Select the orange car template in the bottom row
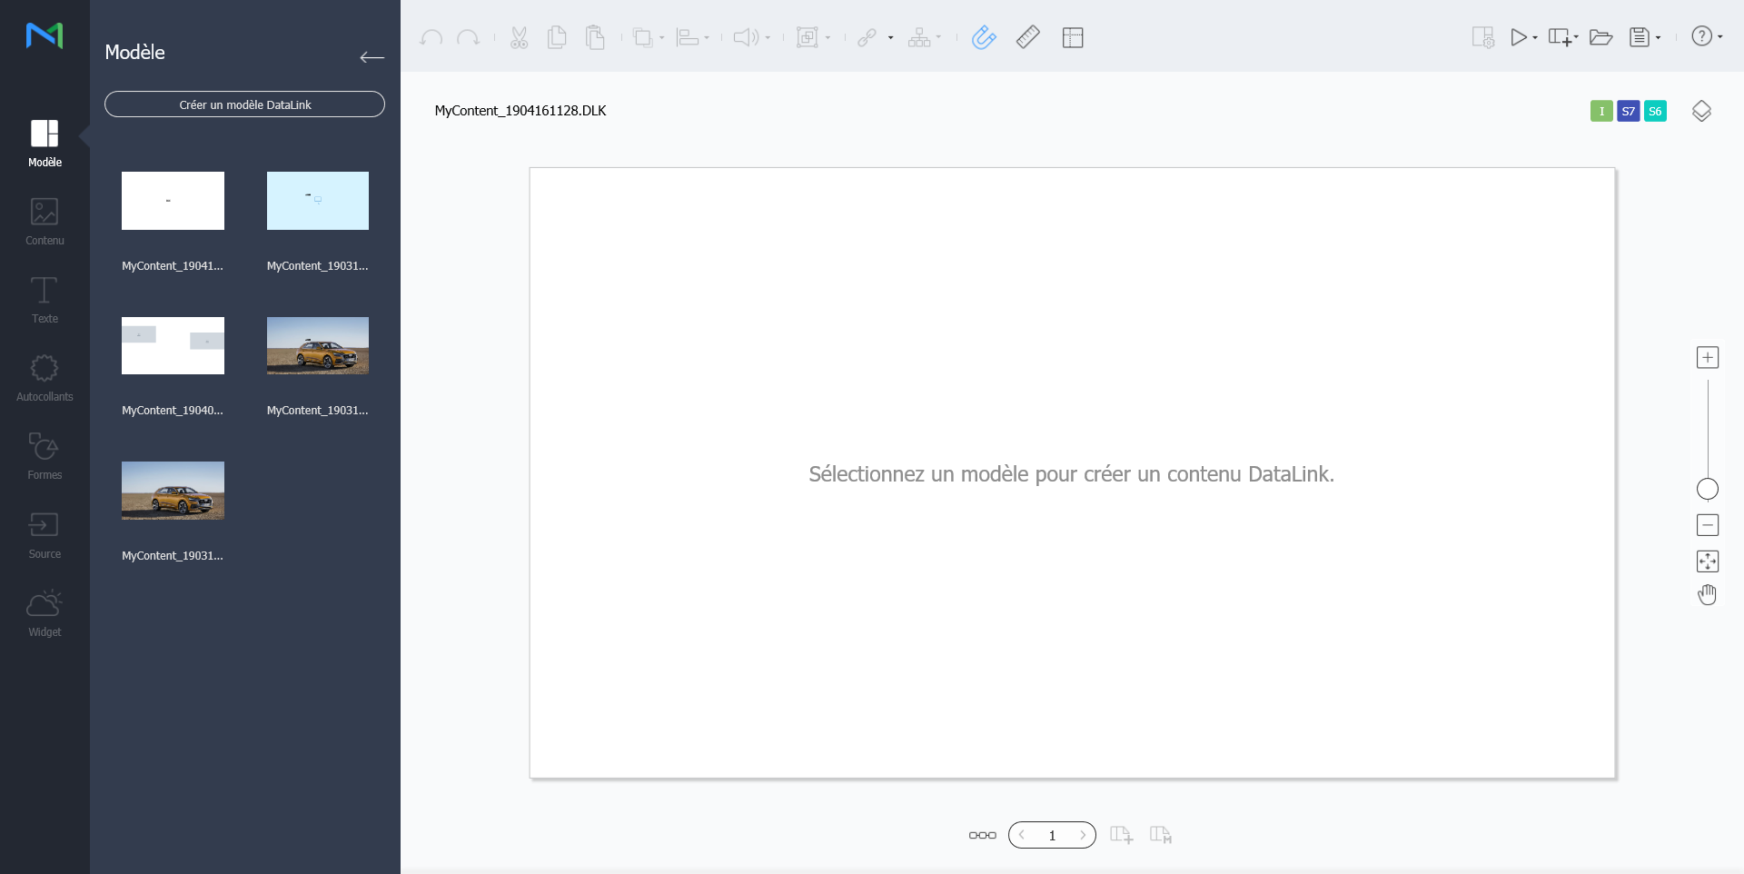The height and width of the screenshot is (874, 1744). click(x=173, y=491)
